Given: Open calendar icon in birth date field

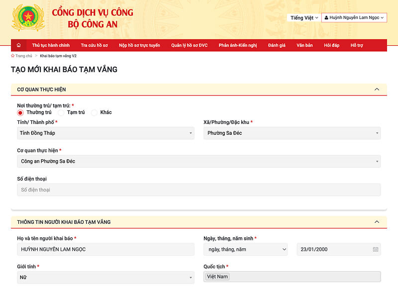Looking at the screenshot, I should (x=375, y=249).
